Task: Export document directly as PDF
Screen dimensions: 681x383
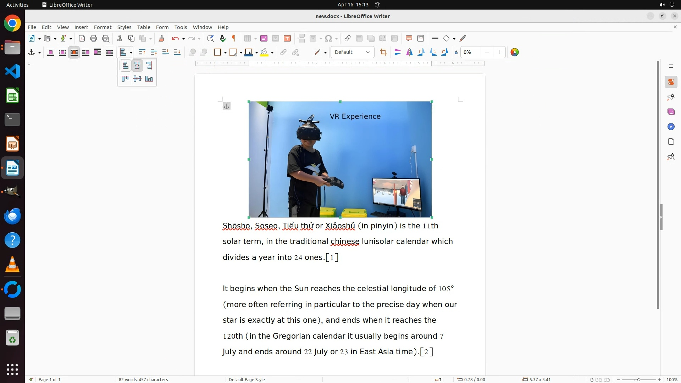Action: coord(82,38)
